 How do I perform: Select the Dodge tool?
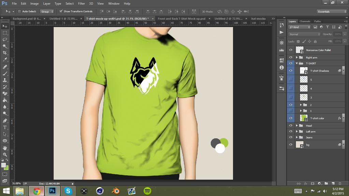(x=5, y=114)
